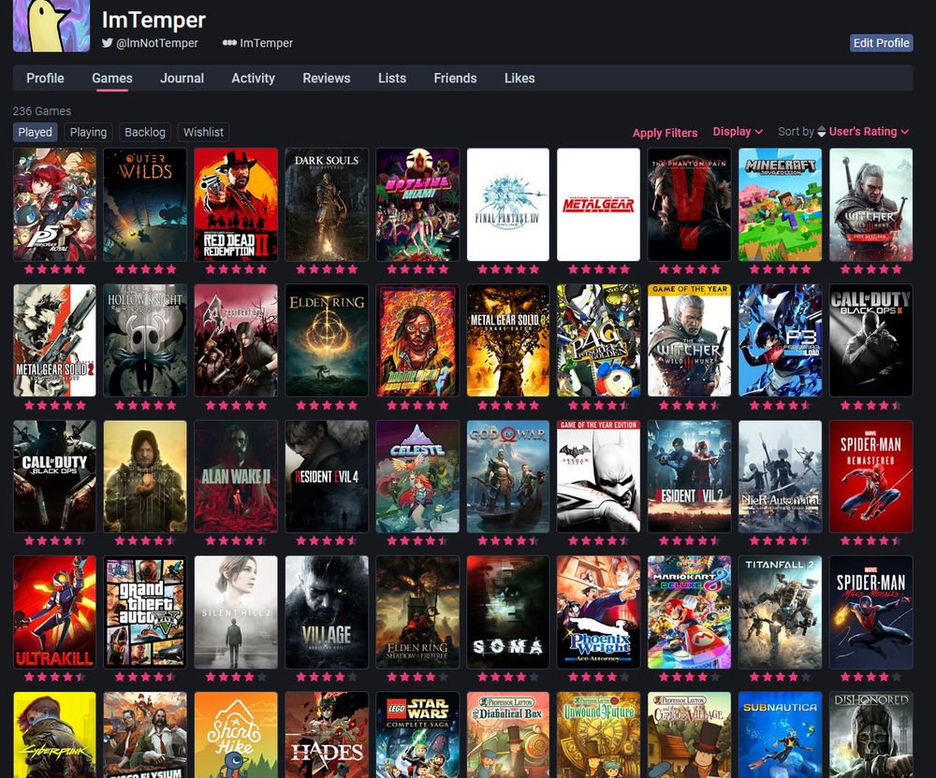This screenshot has width=936, height=778.
Task: Open the Batman Arkham City cover
Action: click(x=599, y=476)
